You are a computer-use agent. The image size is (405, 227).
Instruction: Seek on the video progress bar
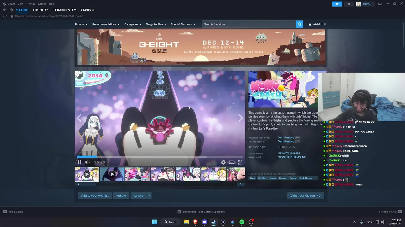(x=160, y=157)
